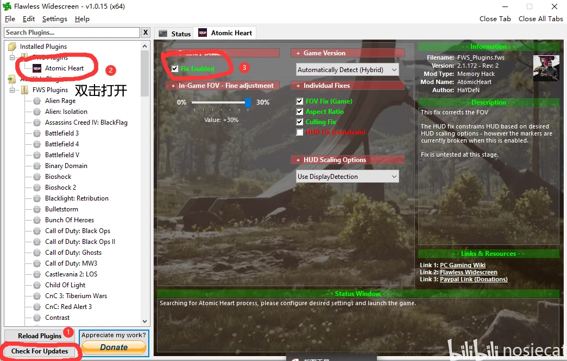Toggle the Fix Enabled checkbox
This screenshot has height=361, width=567.
[175, 69]
